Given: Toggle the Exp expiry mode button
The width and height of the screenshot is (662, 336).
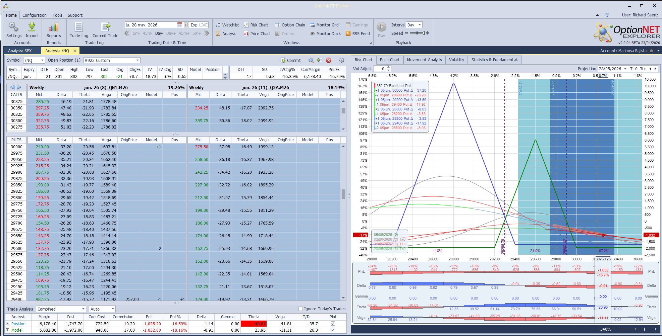Looking at the screenshot, I should pos(194,25).
